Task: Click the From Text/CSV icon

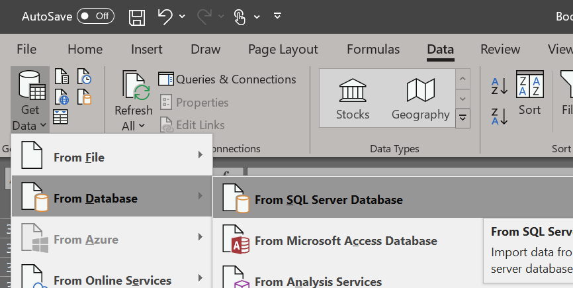Action: click(x=62, y=76)
